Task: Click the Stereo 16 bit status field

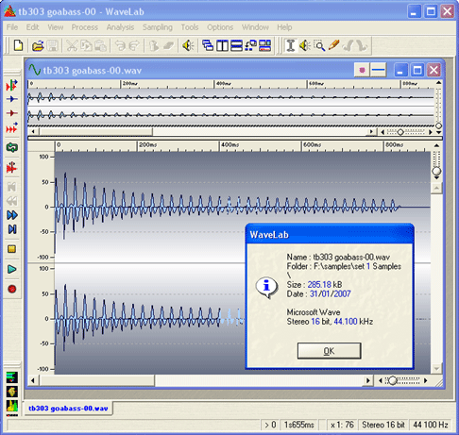Action: (x=383, y=425)
